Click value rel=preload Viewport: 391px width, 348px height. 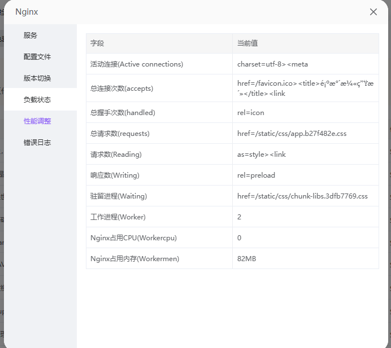256,175
